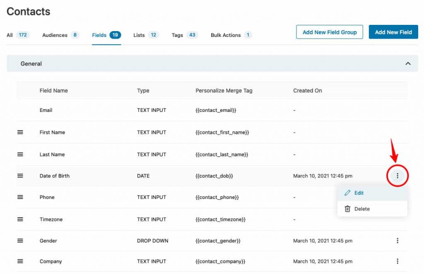The height and width of the screenshot is (274, 424).
Task: Click the Phone field name
Action: [x=47, y=197]
